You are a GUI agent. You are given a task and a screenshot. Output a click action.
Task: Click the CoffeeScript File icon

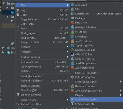[x=73, y=59]
